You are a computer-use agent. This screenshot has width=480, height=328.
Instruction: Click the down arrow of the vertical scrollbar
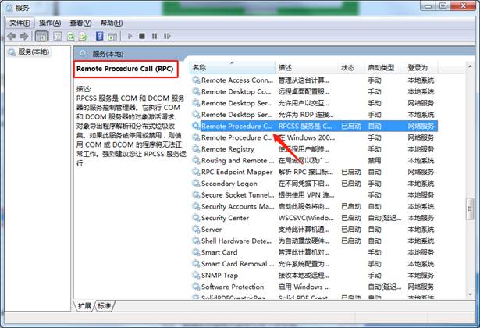tap(468, 295)
